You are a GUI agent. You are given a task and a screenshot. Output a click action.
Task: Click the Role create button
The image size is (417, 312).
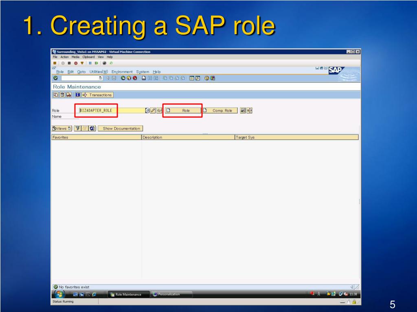coord(183,110)
